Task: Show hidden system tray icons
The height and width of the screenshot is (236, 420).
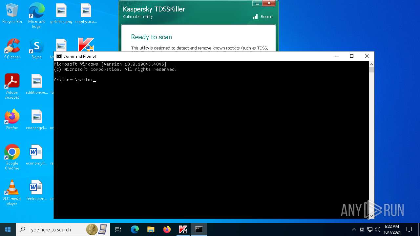Action: (x=354, y=229)
